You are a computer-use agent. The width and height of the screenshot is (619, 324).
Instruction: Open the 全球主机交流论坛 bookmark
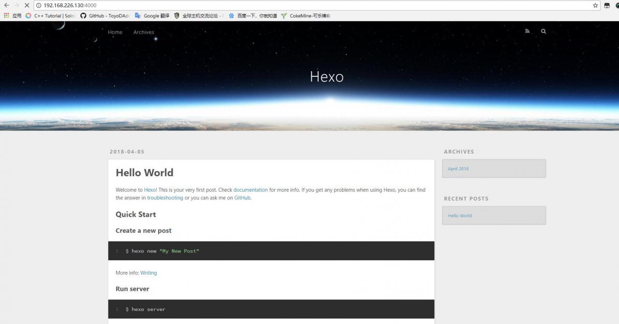click(198, 15)
